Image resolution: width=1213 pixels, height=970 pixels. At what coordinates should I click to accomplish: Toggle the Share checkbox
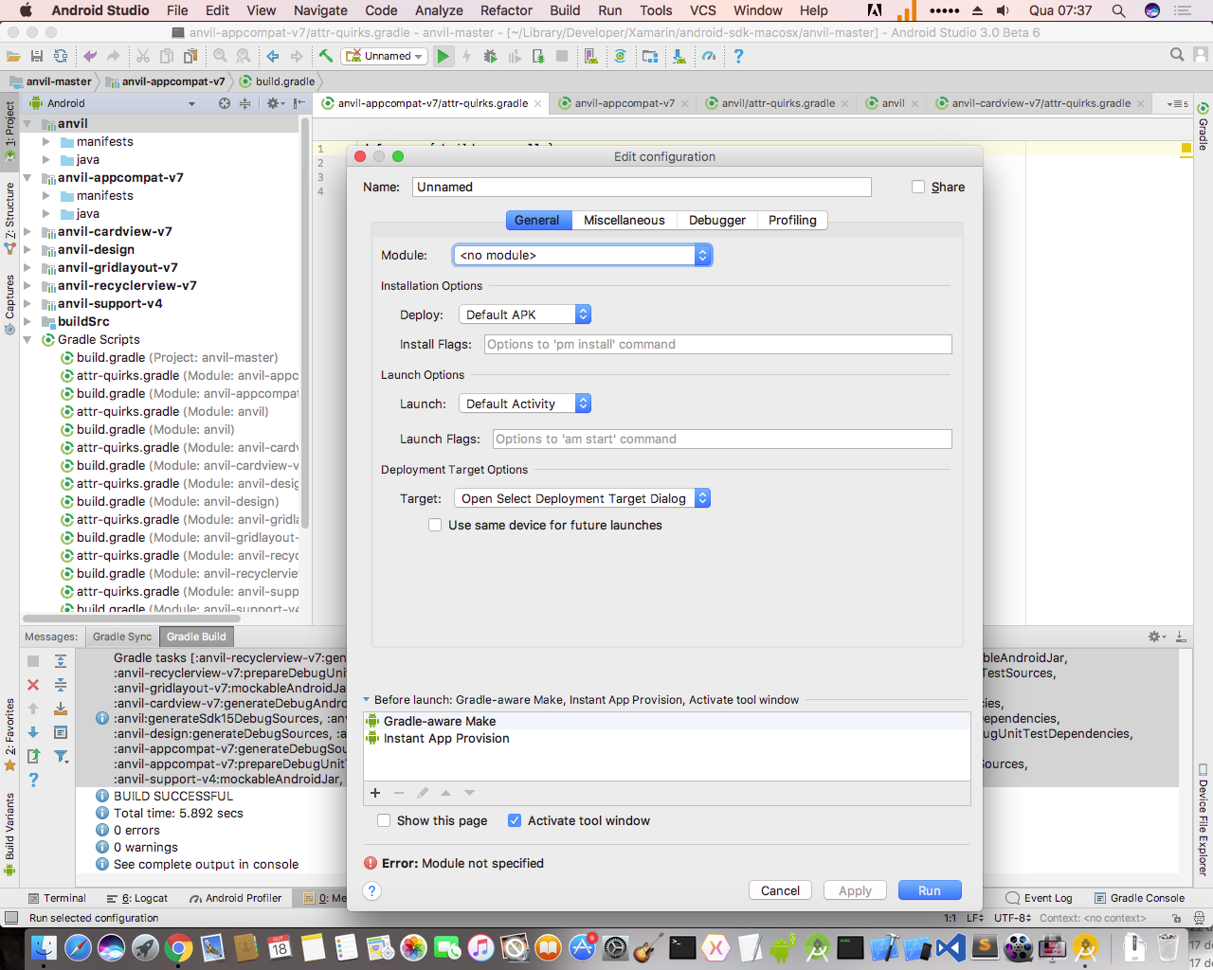click(x=918, y=187)
